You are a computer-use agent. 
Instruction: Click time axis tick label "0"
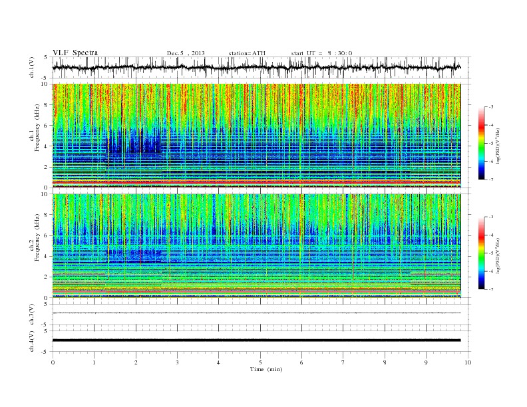[x=53, y=362]
